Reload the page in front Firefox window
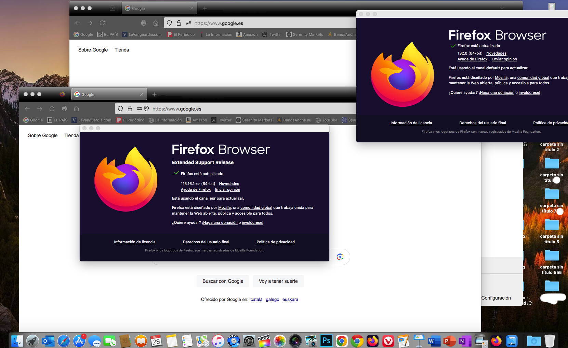The height and width of the screenshot is (348, 568). (x=52, y=109)
